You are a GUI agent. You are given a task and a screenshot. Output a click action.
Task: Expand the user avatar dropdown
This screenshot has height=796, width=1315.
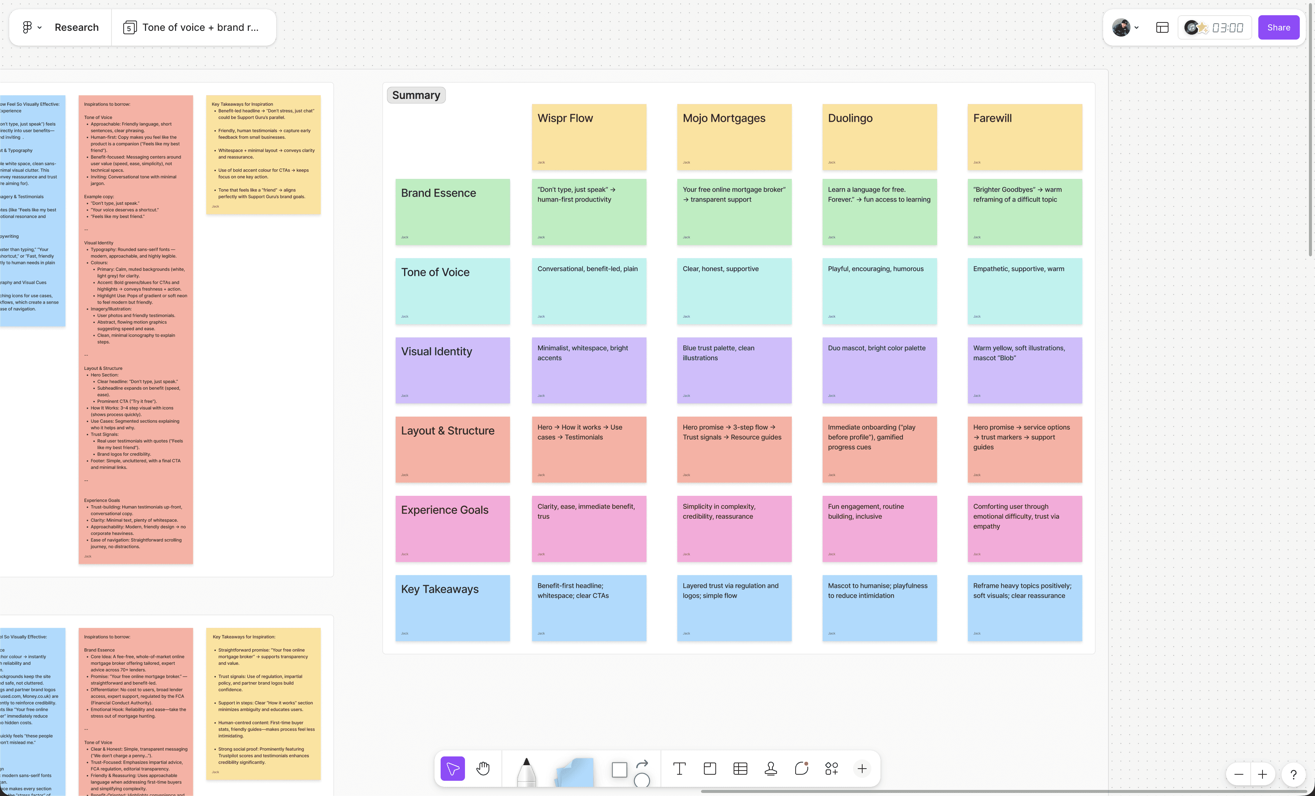[x=1125, y=27]
